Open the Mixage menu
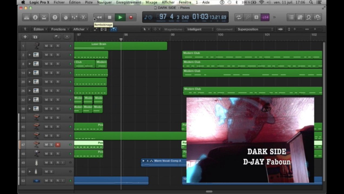The width and height of the screenshot is (344, 194). pos(151,2)
